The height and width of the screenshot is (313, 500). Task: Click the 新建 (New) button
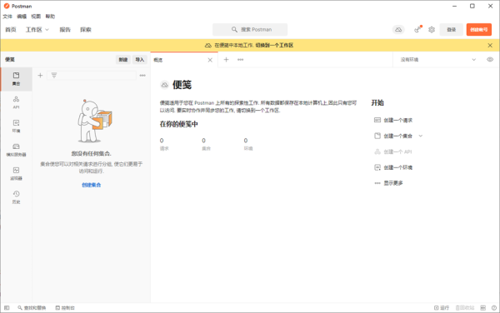(x=123, y=60)
